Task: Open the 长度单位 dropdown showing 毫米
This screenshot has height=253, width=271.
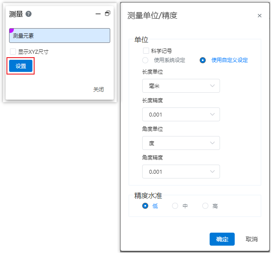Action: (x=181, y=86)
